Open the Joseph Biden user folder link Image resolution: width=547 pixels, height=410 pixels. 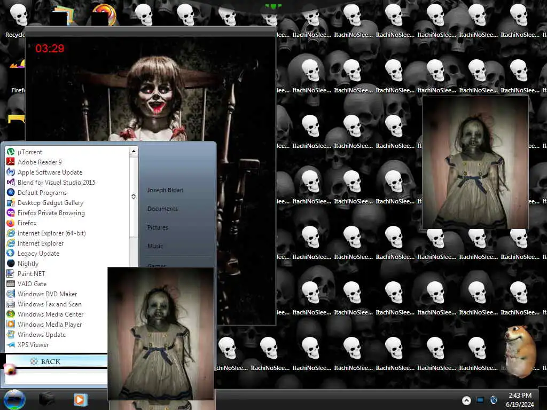pos(165,190)
